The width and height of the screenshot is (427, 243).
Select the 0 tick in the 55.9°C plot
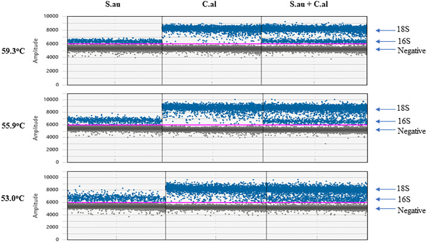click(x=57, y=162)
